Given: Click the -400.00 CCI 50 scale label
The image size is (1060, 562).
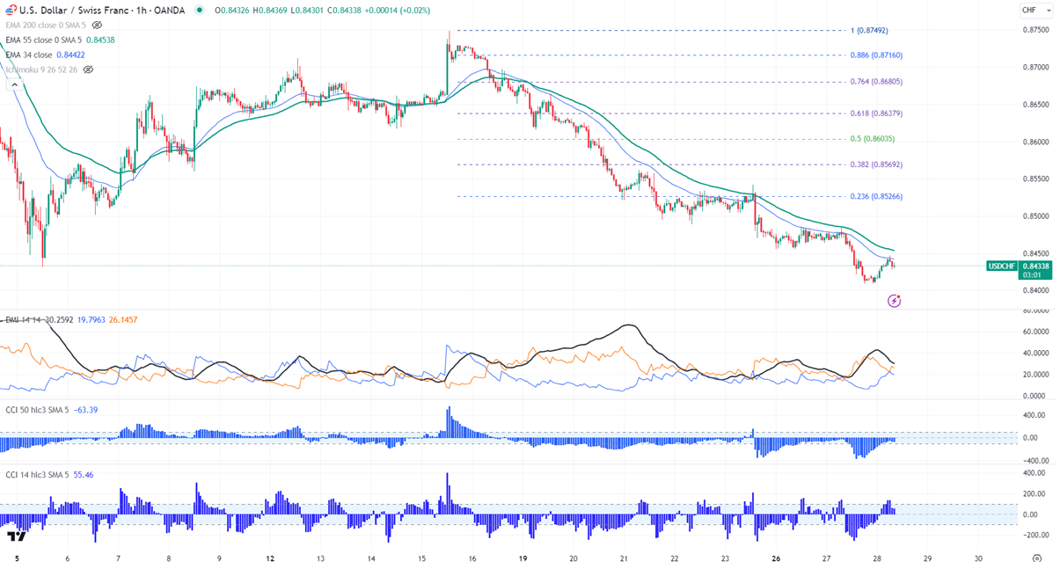Looking at the screenshot, I should pos(1034,460).
